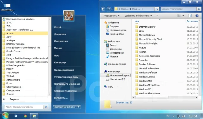This screenshot has width=203, height=119.
Task: Click the Найти программы и файлы search field
Action: point(24,107)
